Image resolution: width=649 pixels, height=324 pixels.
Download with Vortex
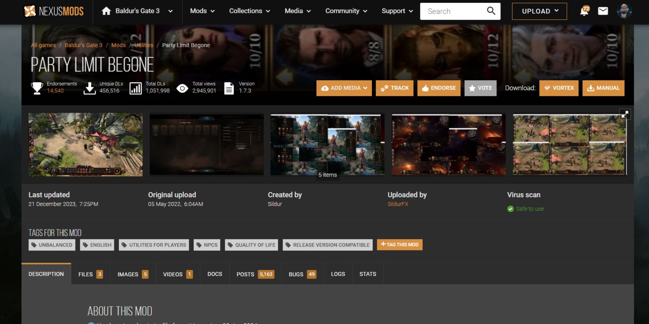tap(559, 88)
